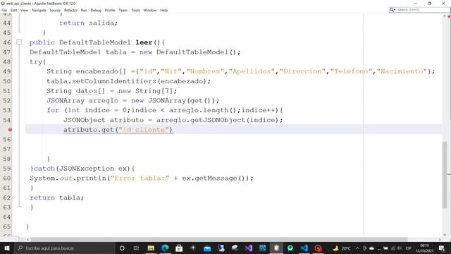451x254 pixels.
Task: Click the scroll up arrow
Action: 445,16
